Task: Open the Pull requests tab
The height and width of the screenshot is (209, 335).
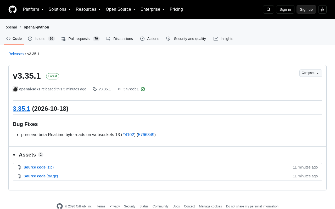Action: coord(80,39)
